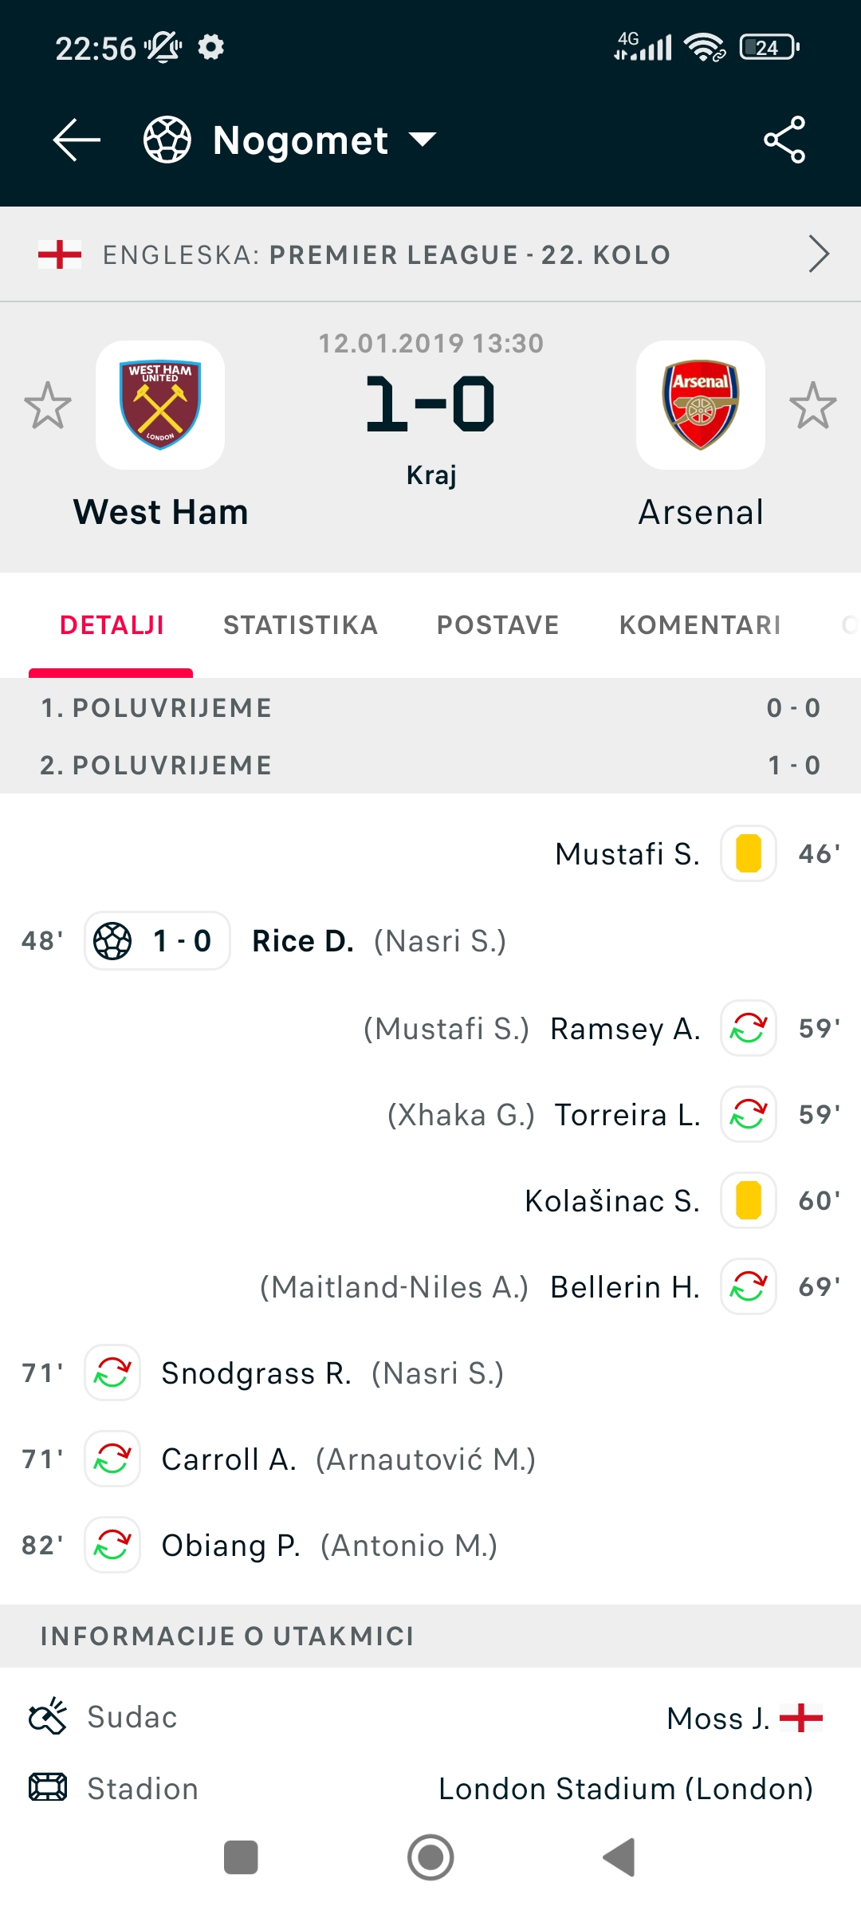
Task: Tap the goal ball icon at 48'
Action: [x=112, y=941]
